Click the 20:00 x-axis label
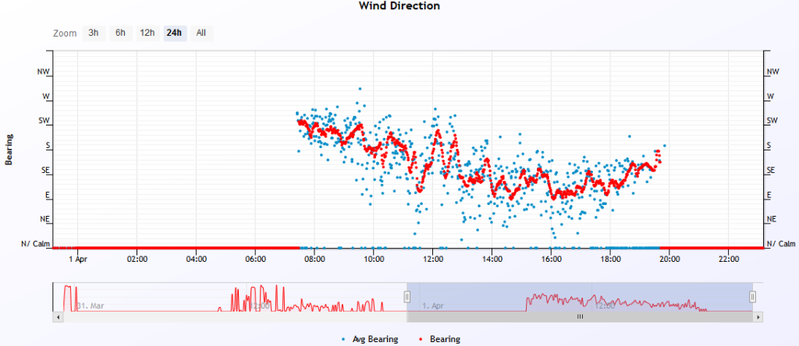 pyautogui.click(x=669, y=259)
